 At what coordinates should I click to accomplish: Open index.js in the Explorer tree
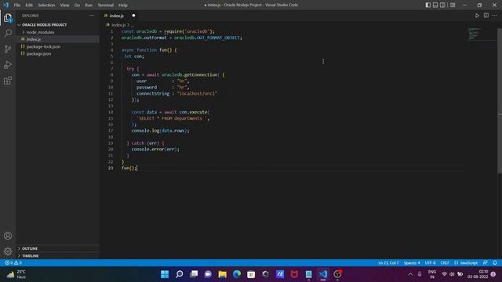pyautogui.click(x=34, y=39)
